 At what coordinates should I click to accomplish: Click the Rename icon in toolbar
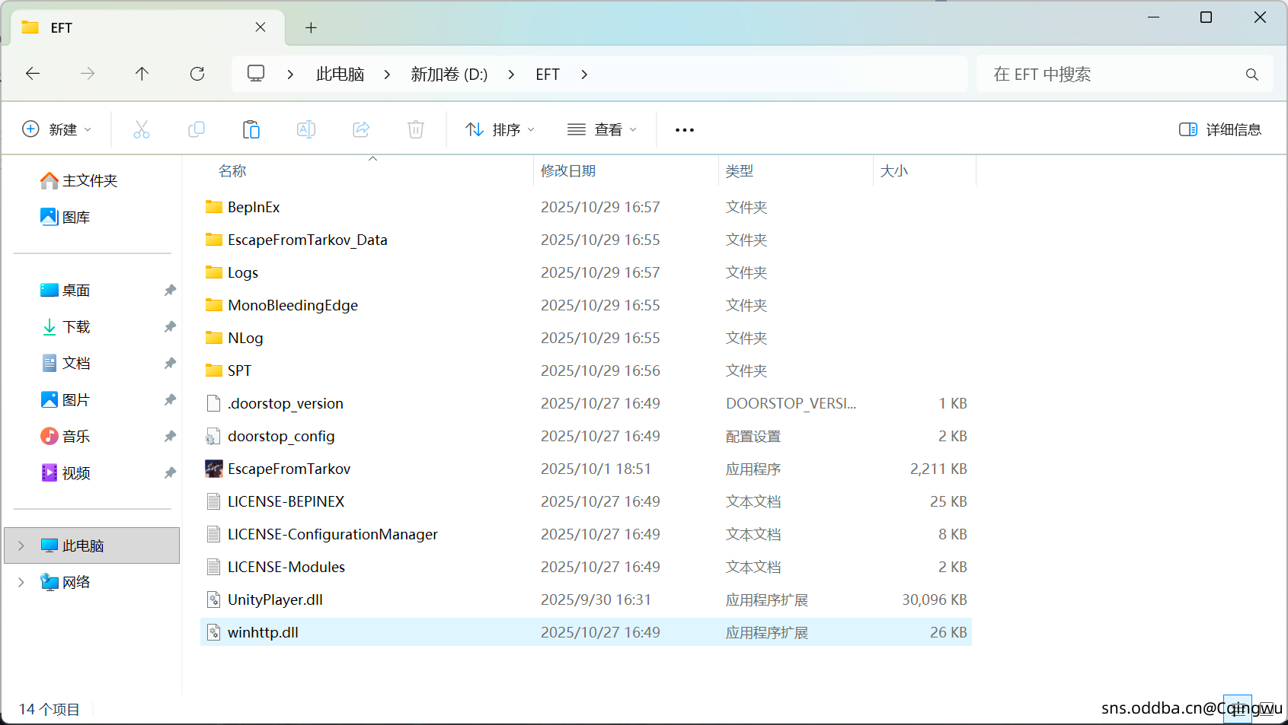pyautogui.click(x=306, y=129)
